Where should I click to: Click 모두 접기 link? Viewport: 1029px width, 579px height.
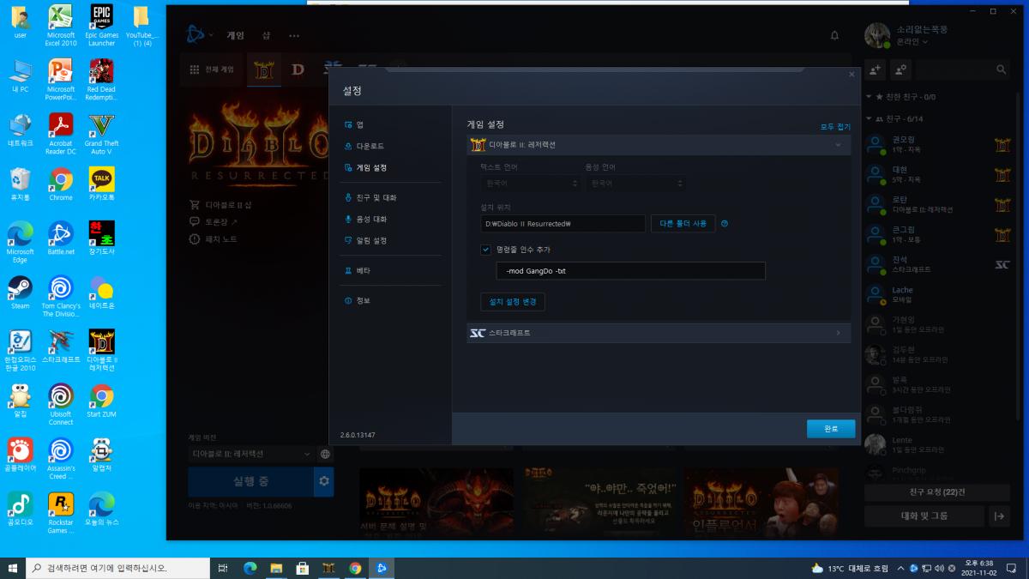pos(835,126)
